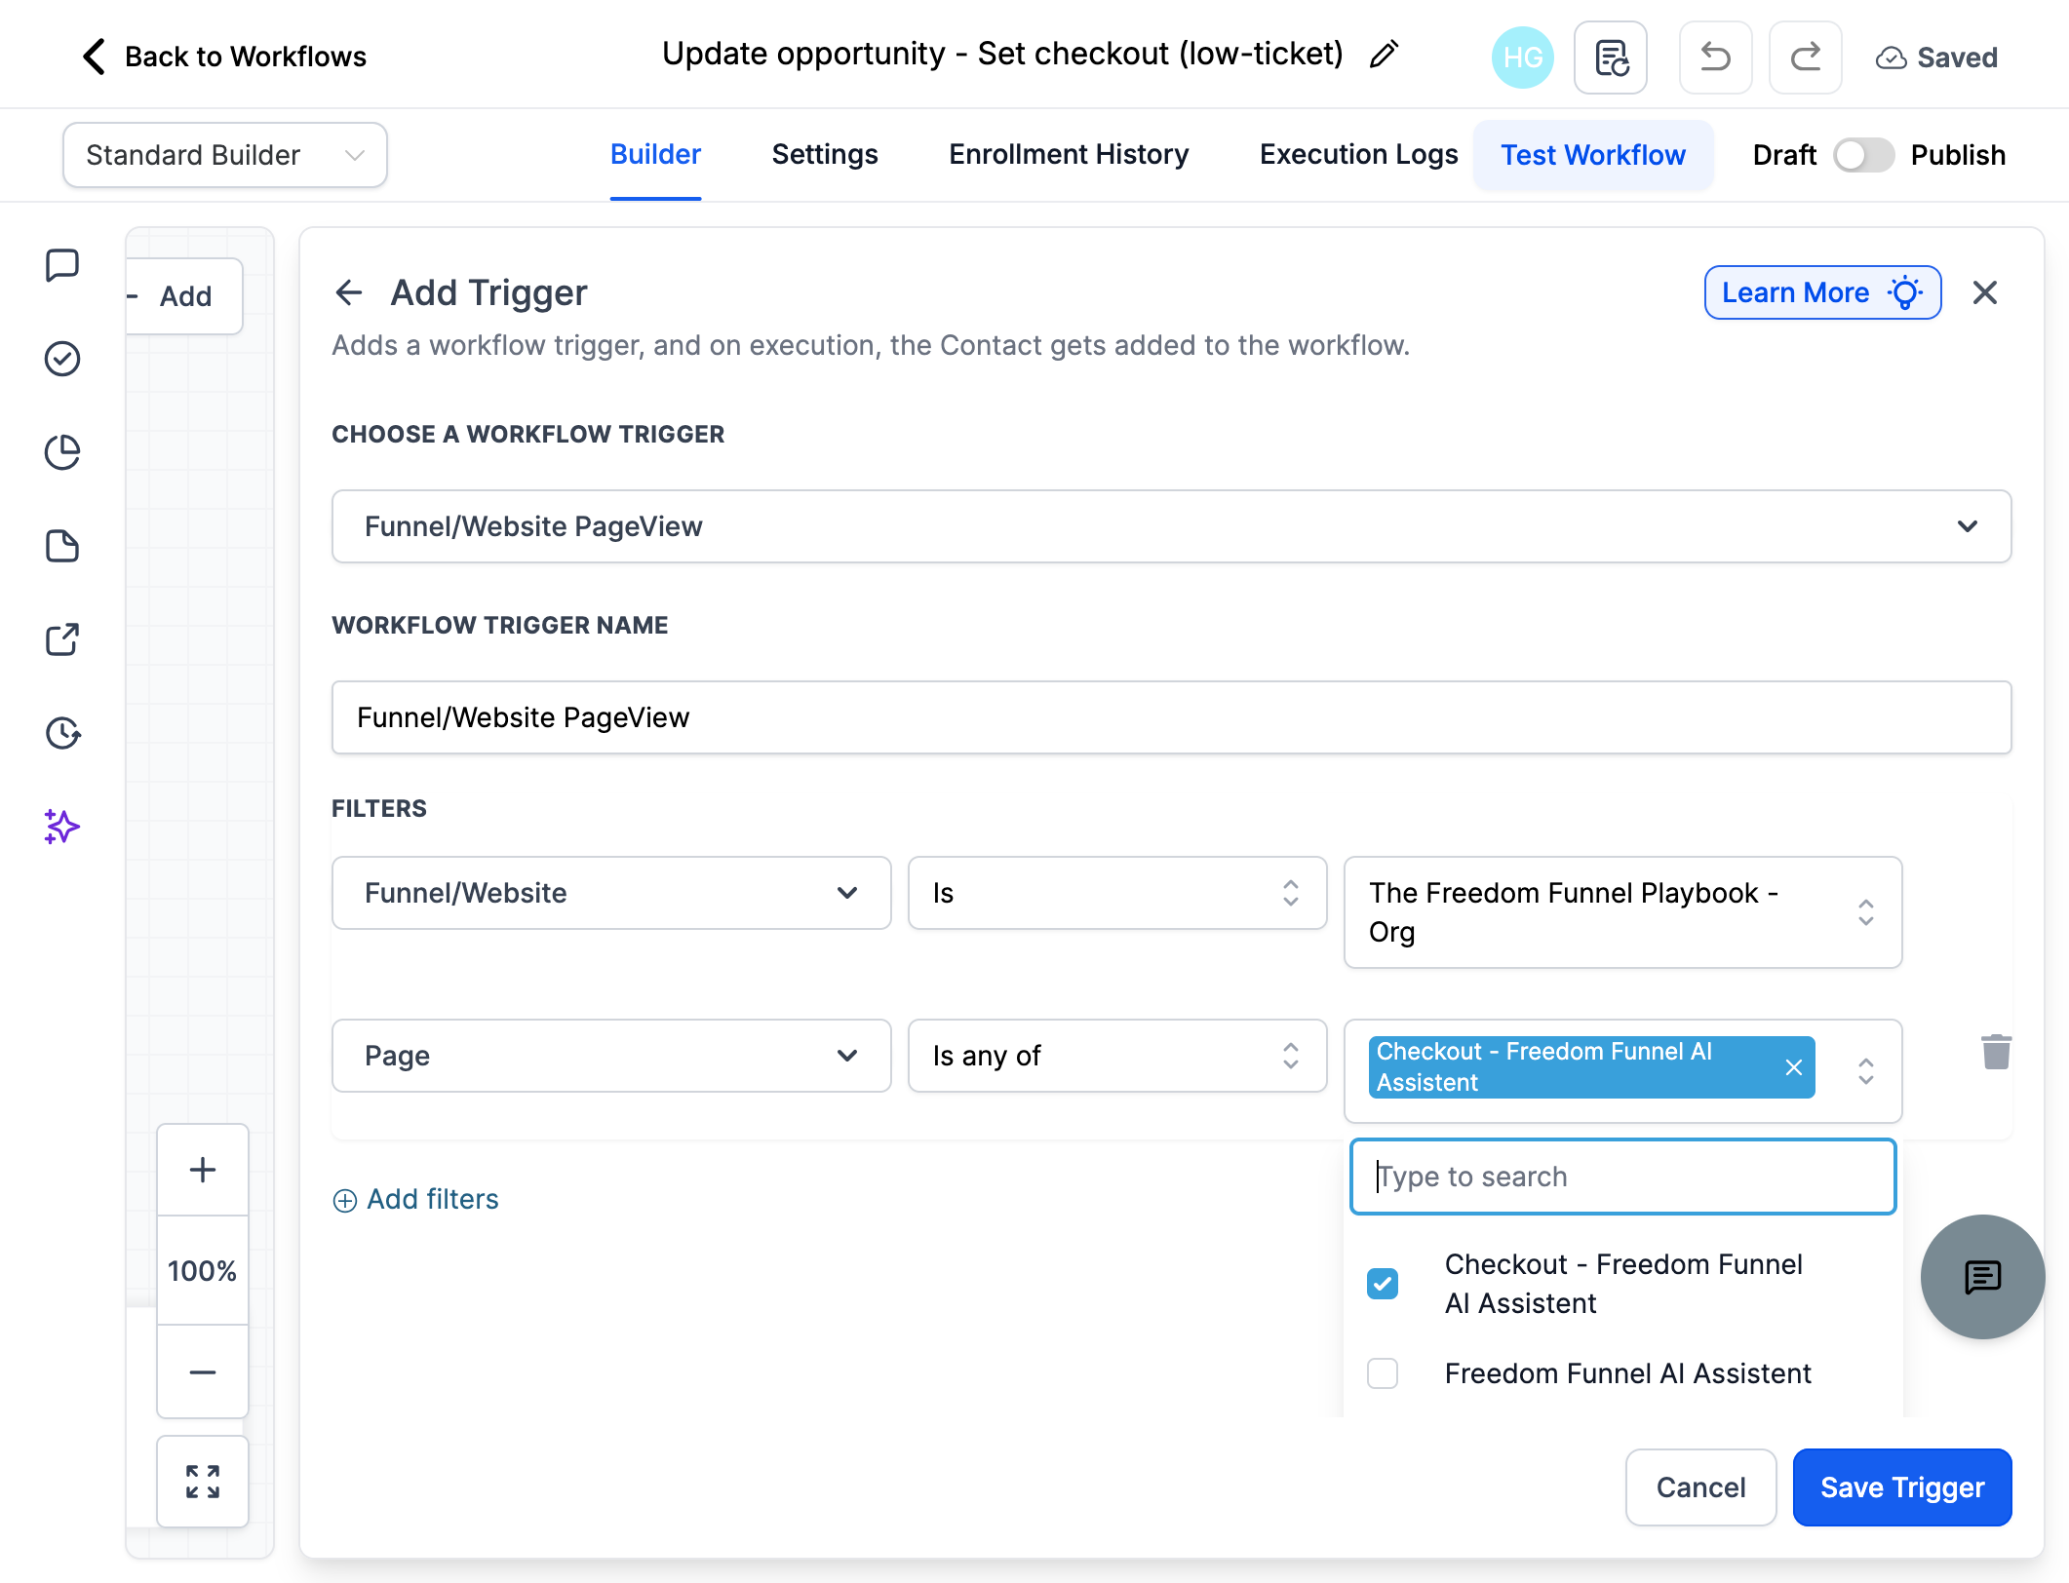The height and width of the screenshot is (1583, 2069).
Task: Switch to the Settings tab
Action: 825,155
